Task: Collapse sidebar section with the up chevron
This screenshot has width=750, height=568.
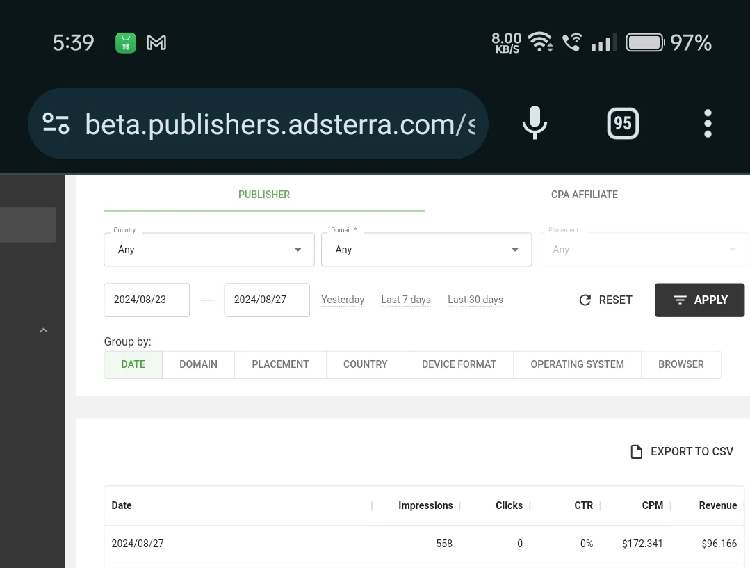Action: pos(44,330)
